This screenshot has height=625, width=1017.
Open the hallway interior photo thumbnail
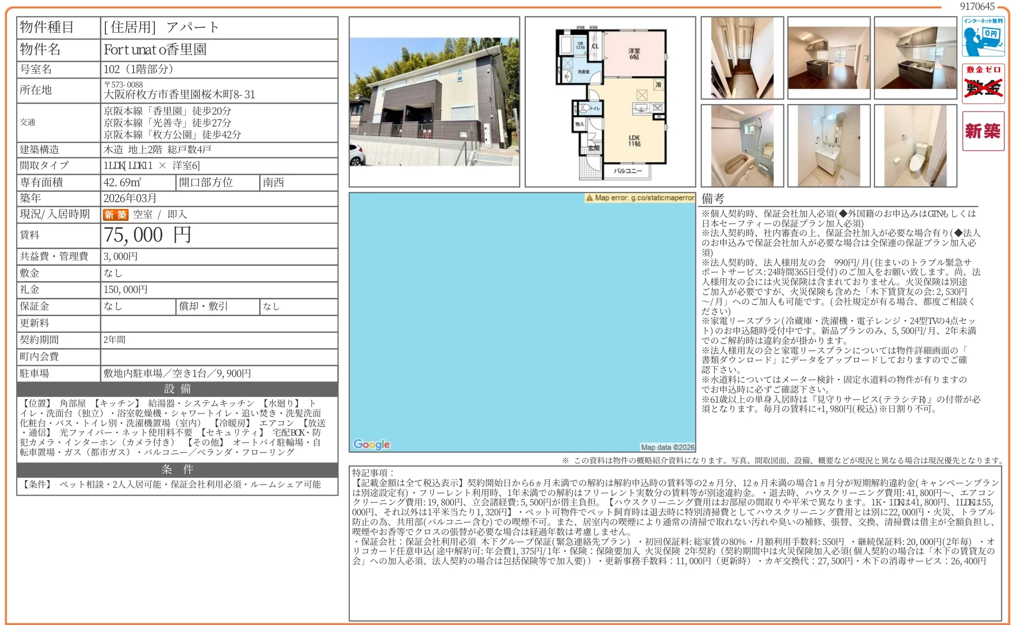[x=742, y=58]
